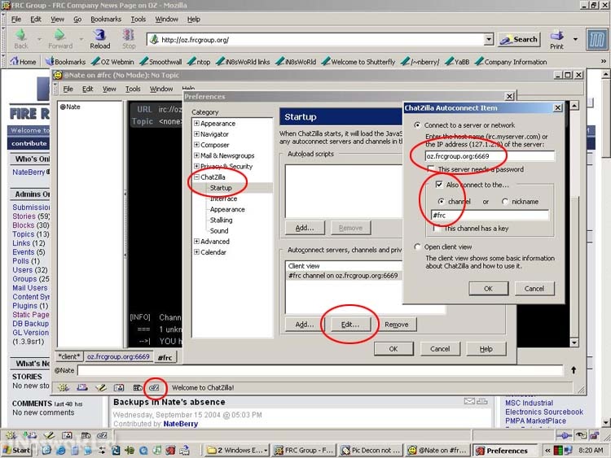Select the channel radio option
Viewport: 611px width, 458px height.
441,202
